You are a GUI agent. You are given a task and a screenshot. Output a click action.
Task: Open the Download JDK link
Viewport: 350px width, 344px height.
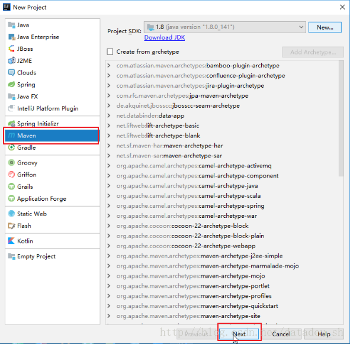coord(165,37)
